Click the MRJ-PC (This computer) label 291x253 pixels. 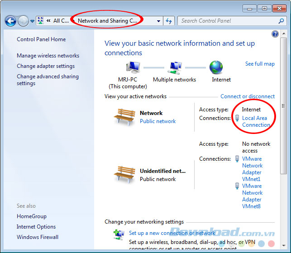(x=128, y=83)
